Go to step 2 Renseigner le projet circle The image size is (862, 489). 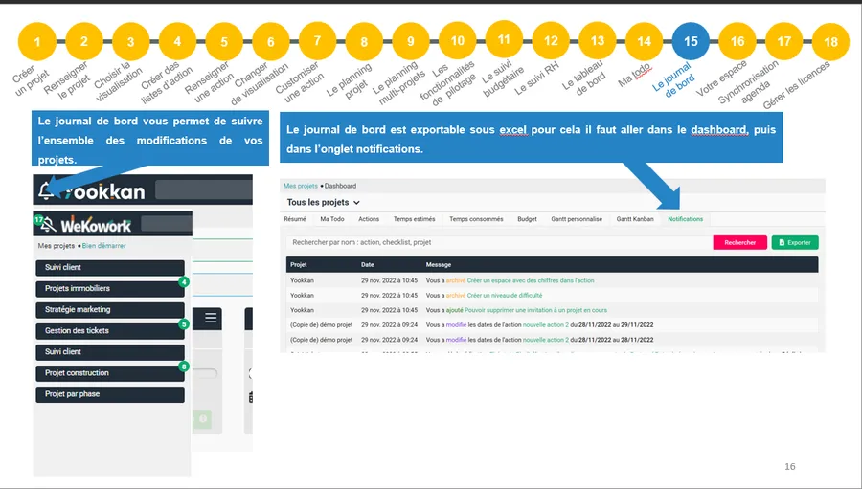pyautogui.click(x=83, y=41)
